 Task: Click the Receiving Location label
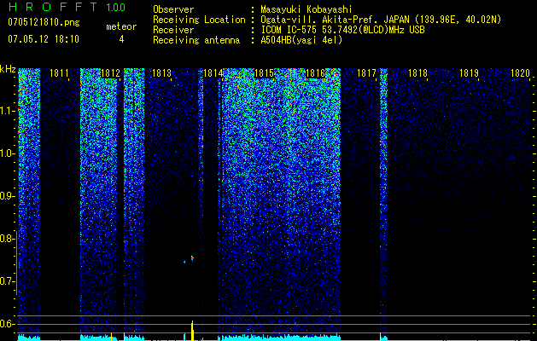[199, 20]
